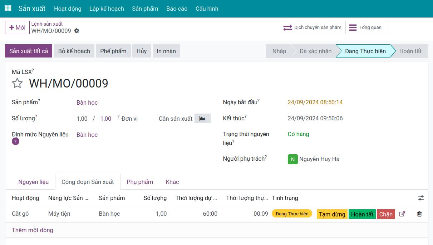Select the Đã xác nhận status stage

click(x=315, y=51)
